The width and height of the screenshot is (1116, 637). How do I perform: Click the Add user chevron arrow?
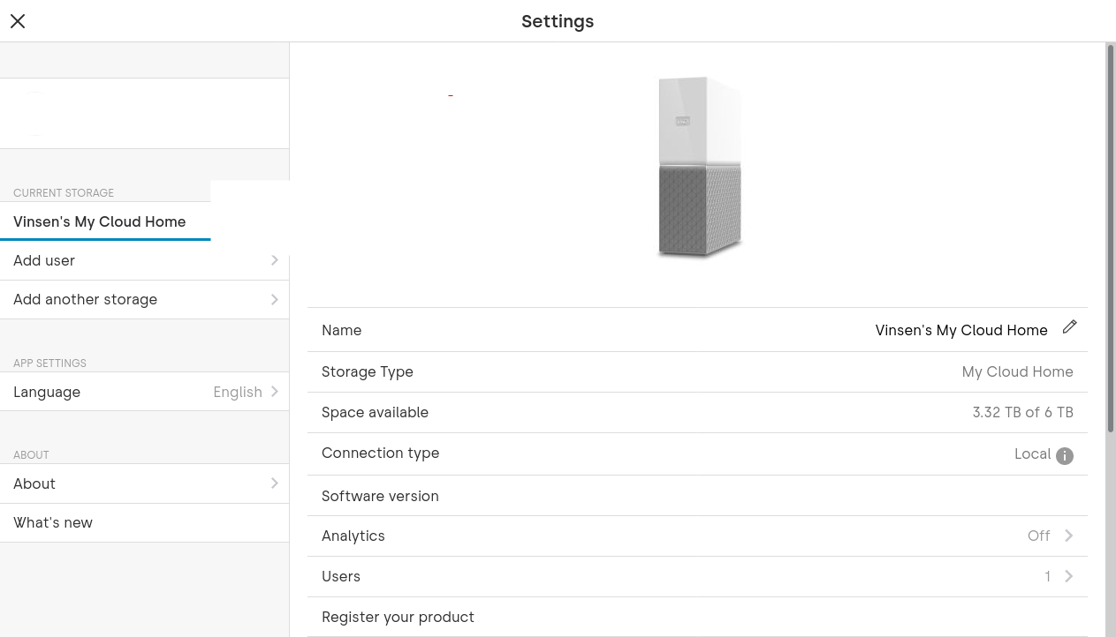point(275,260)
